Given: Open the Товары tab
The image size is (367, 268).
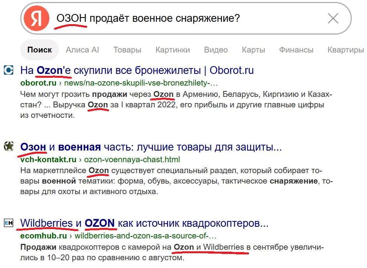Looking at the screenshot, I should point(127,50).
